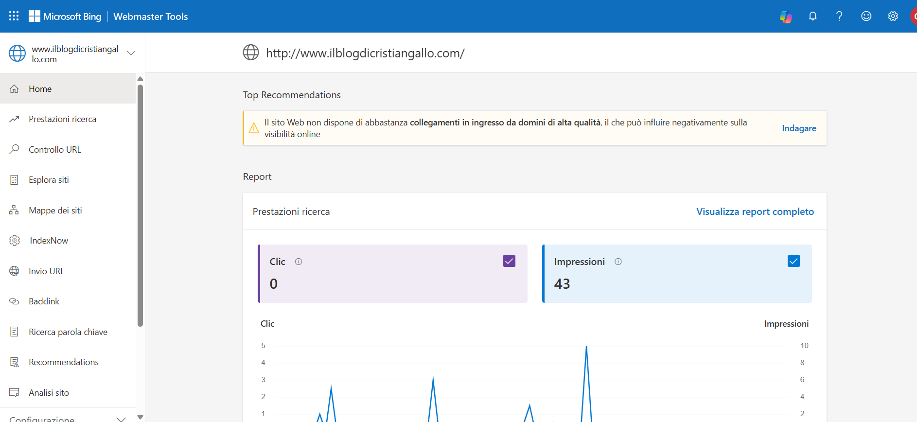917x422 pixels.
Task: Click the Ricerca parola chiave icon
Action: click(x=14, y=332)
